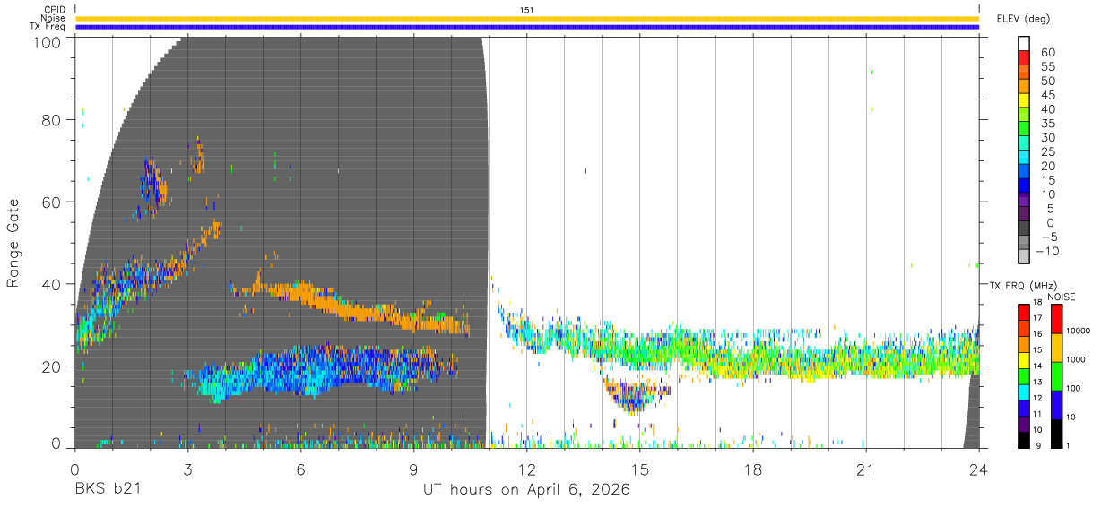Viewport: 1101px width, 508px height.
Task: Click the 1 label on NOISE colorbar
Action: click(1068, 445)
